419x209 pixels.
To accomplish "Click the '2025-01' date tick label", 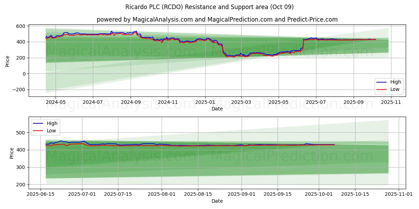I will (205, 102).
